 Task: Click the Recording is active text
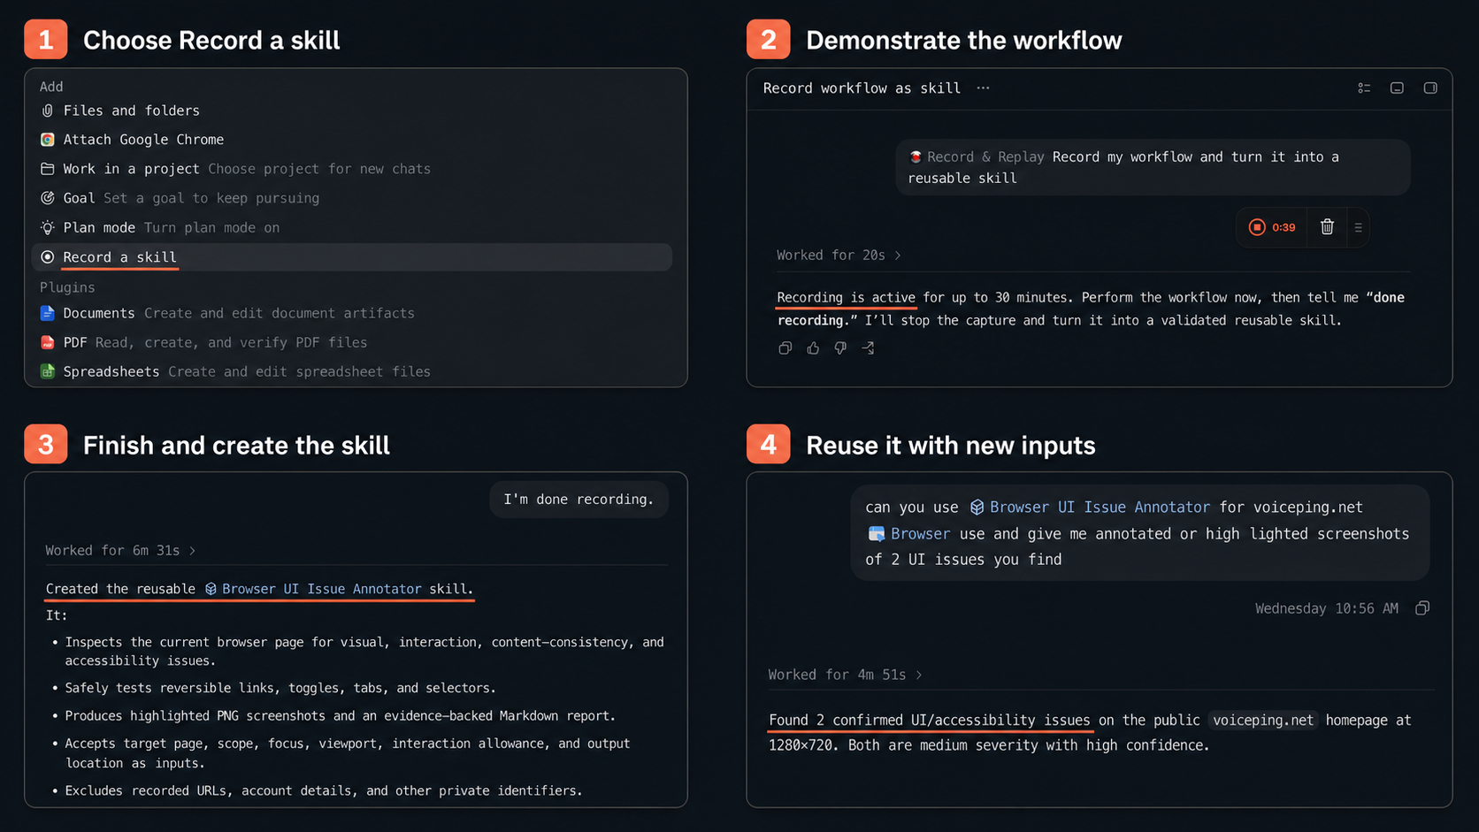[846, 298]
